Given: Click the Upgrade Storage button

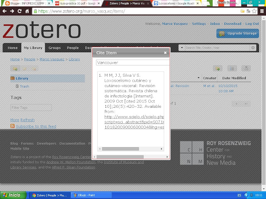Looking at the screenshot, I should tap(238, 33).
